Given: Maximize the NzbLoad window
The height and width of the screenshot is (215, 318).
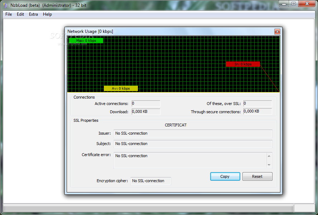Looking at the screenshot, I should [x=293, y=4].
